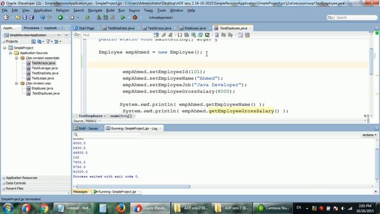Screen dimensions: 380x214
Task: Select TestLoops.java in project tree
Action: (x=43, y=78)
